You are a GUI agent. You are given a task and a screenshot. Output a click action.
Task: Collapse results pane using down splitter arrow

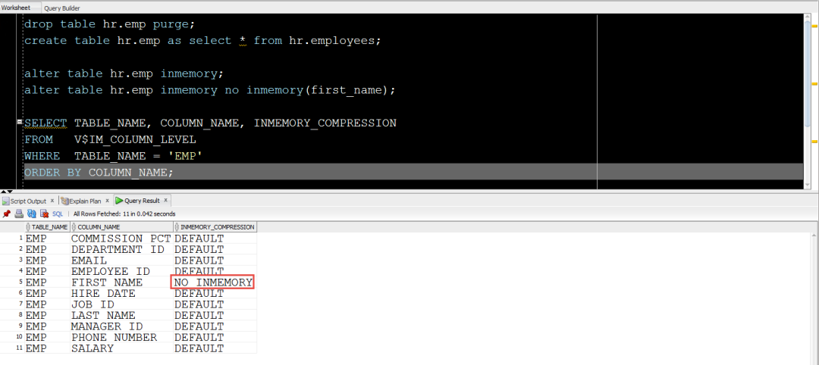[8, 192]
